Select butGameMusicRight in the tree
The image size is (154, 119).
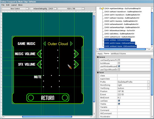[x=122, y=27]
